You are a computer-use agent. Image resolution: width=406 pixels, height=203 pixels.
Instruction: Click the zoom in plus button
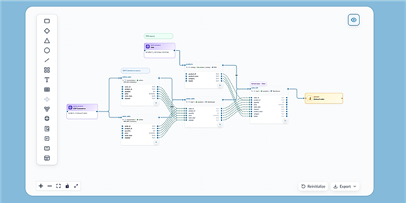click(x=41, y=186)
